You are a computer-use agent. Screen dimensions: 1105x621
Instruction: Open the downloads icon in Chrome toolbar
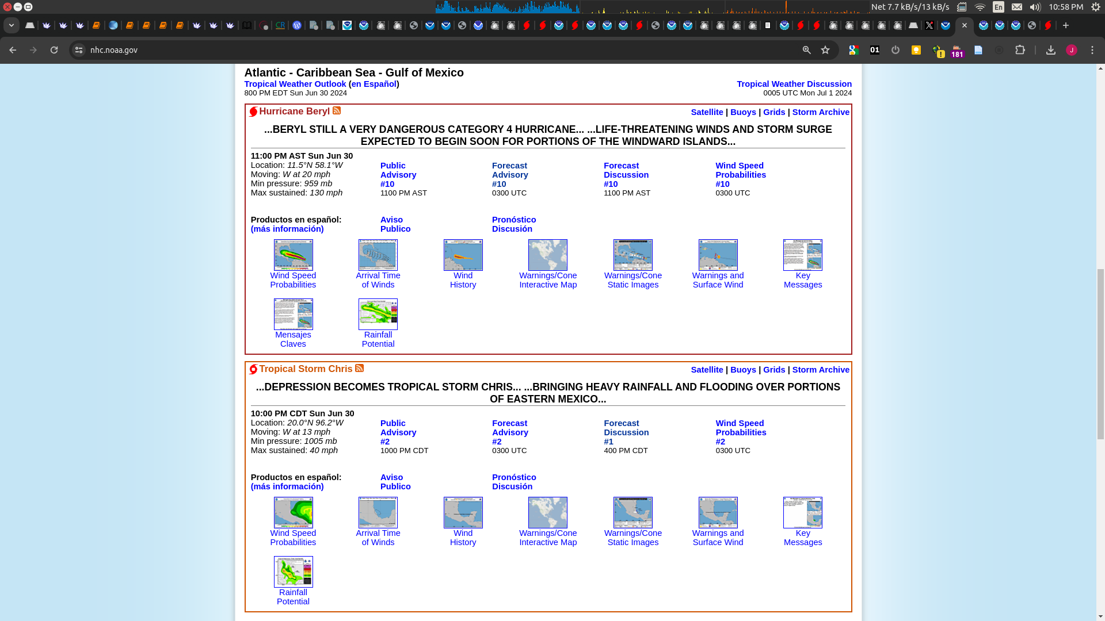point(1051,50)
